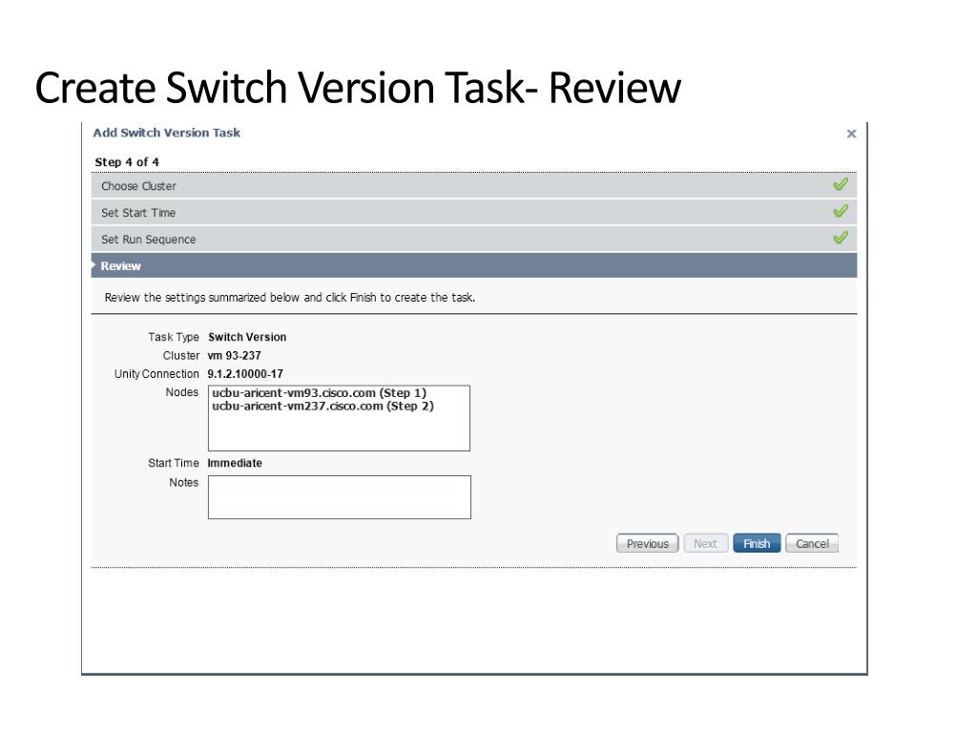Image resolution: width=977 pixels, height=733 pixels.
Task: Click the Nodes label
Action: [182, 392]
